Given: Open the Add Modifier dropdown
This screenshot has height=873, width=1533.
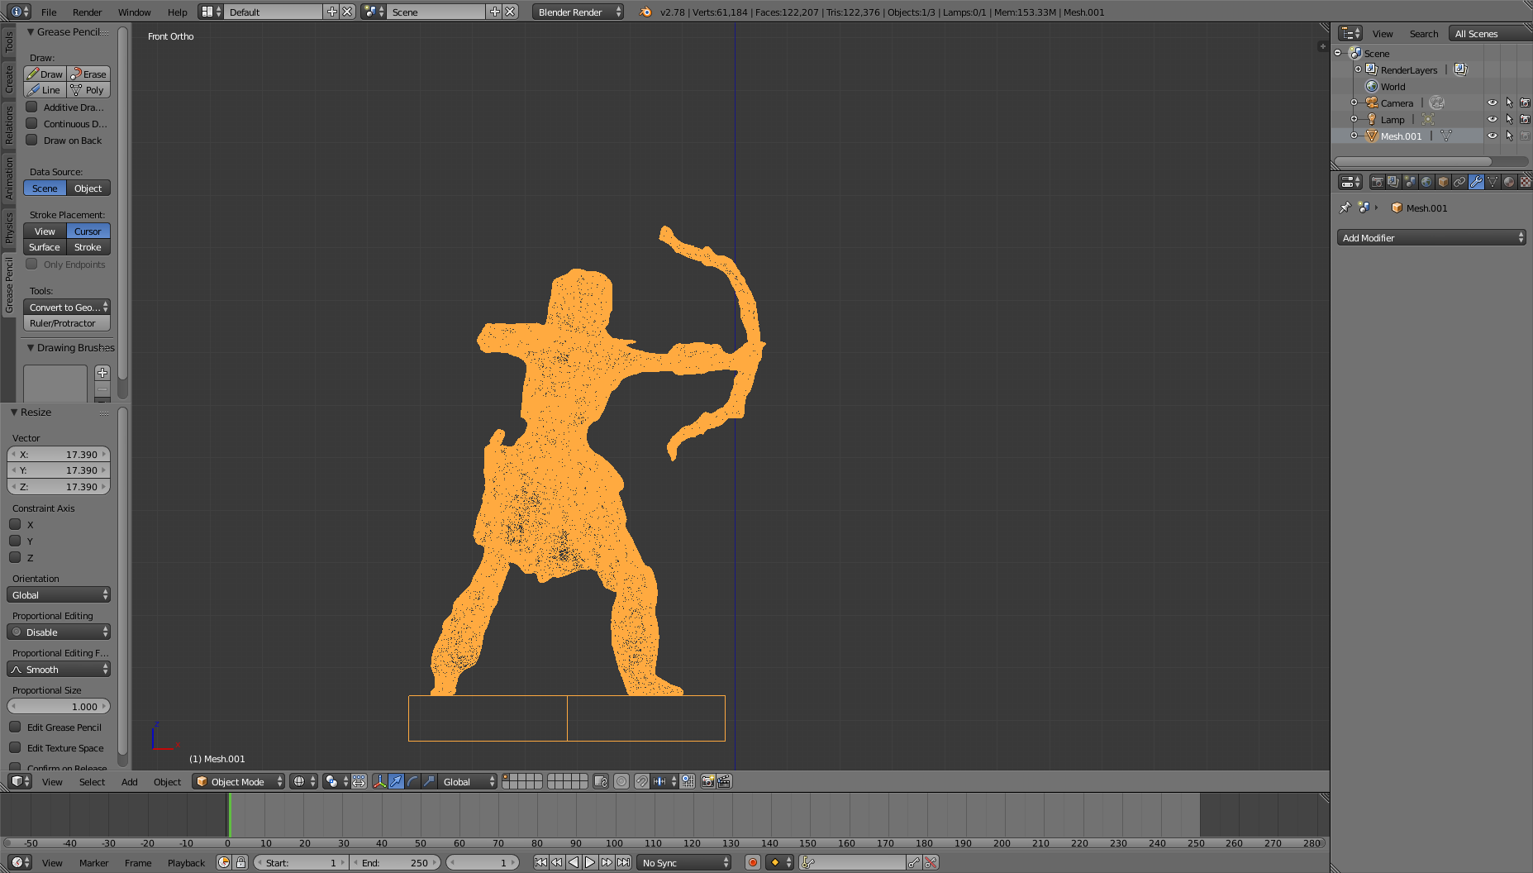Looking at the screenshot, I should pyautogui.click(x=1431, y=237).
